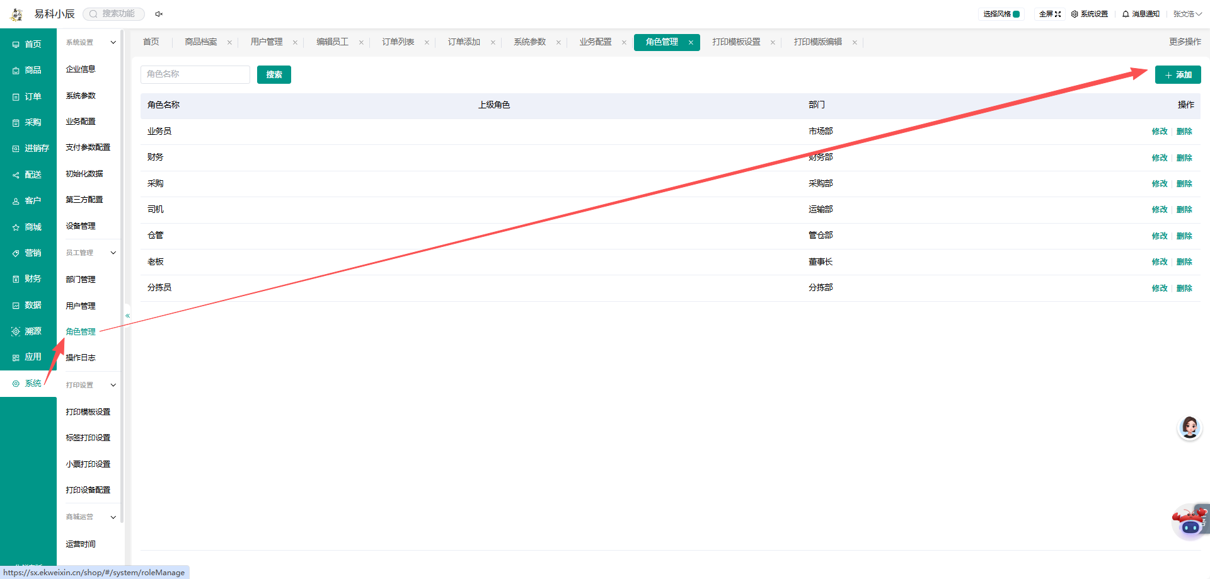
Task: Click the 全屏 fullscreen icon
Action: [x=1057, y=14]
